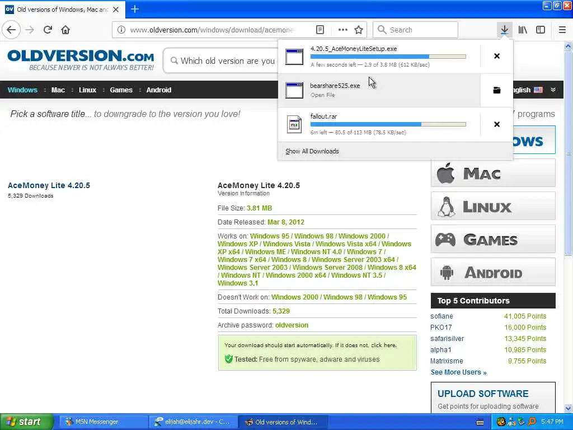
Task: Click the fallout.rar download progress bar
Action: pos(388,124)
